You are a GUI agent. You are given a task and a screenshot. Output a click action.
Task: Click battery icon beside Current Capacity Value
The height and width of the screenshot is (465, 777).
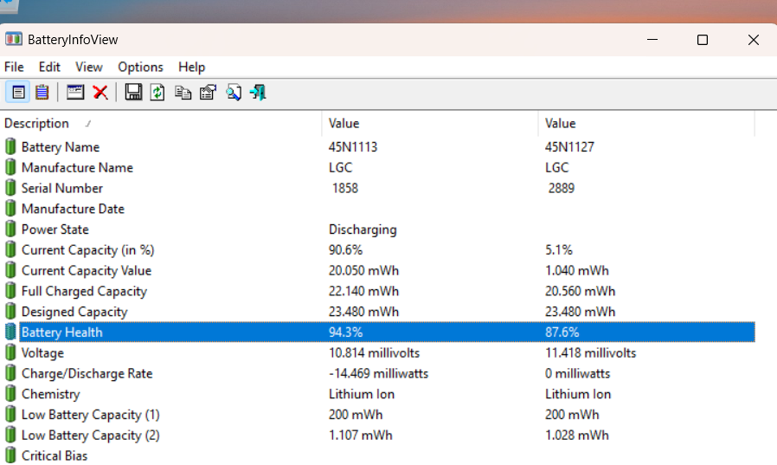[10, 270]
